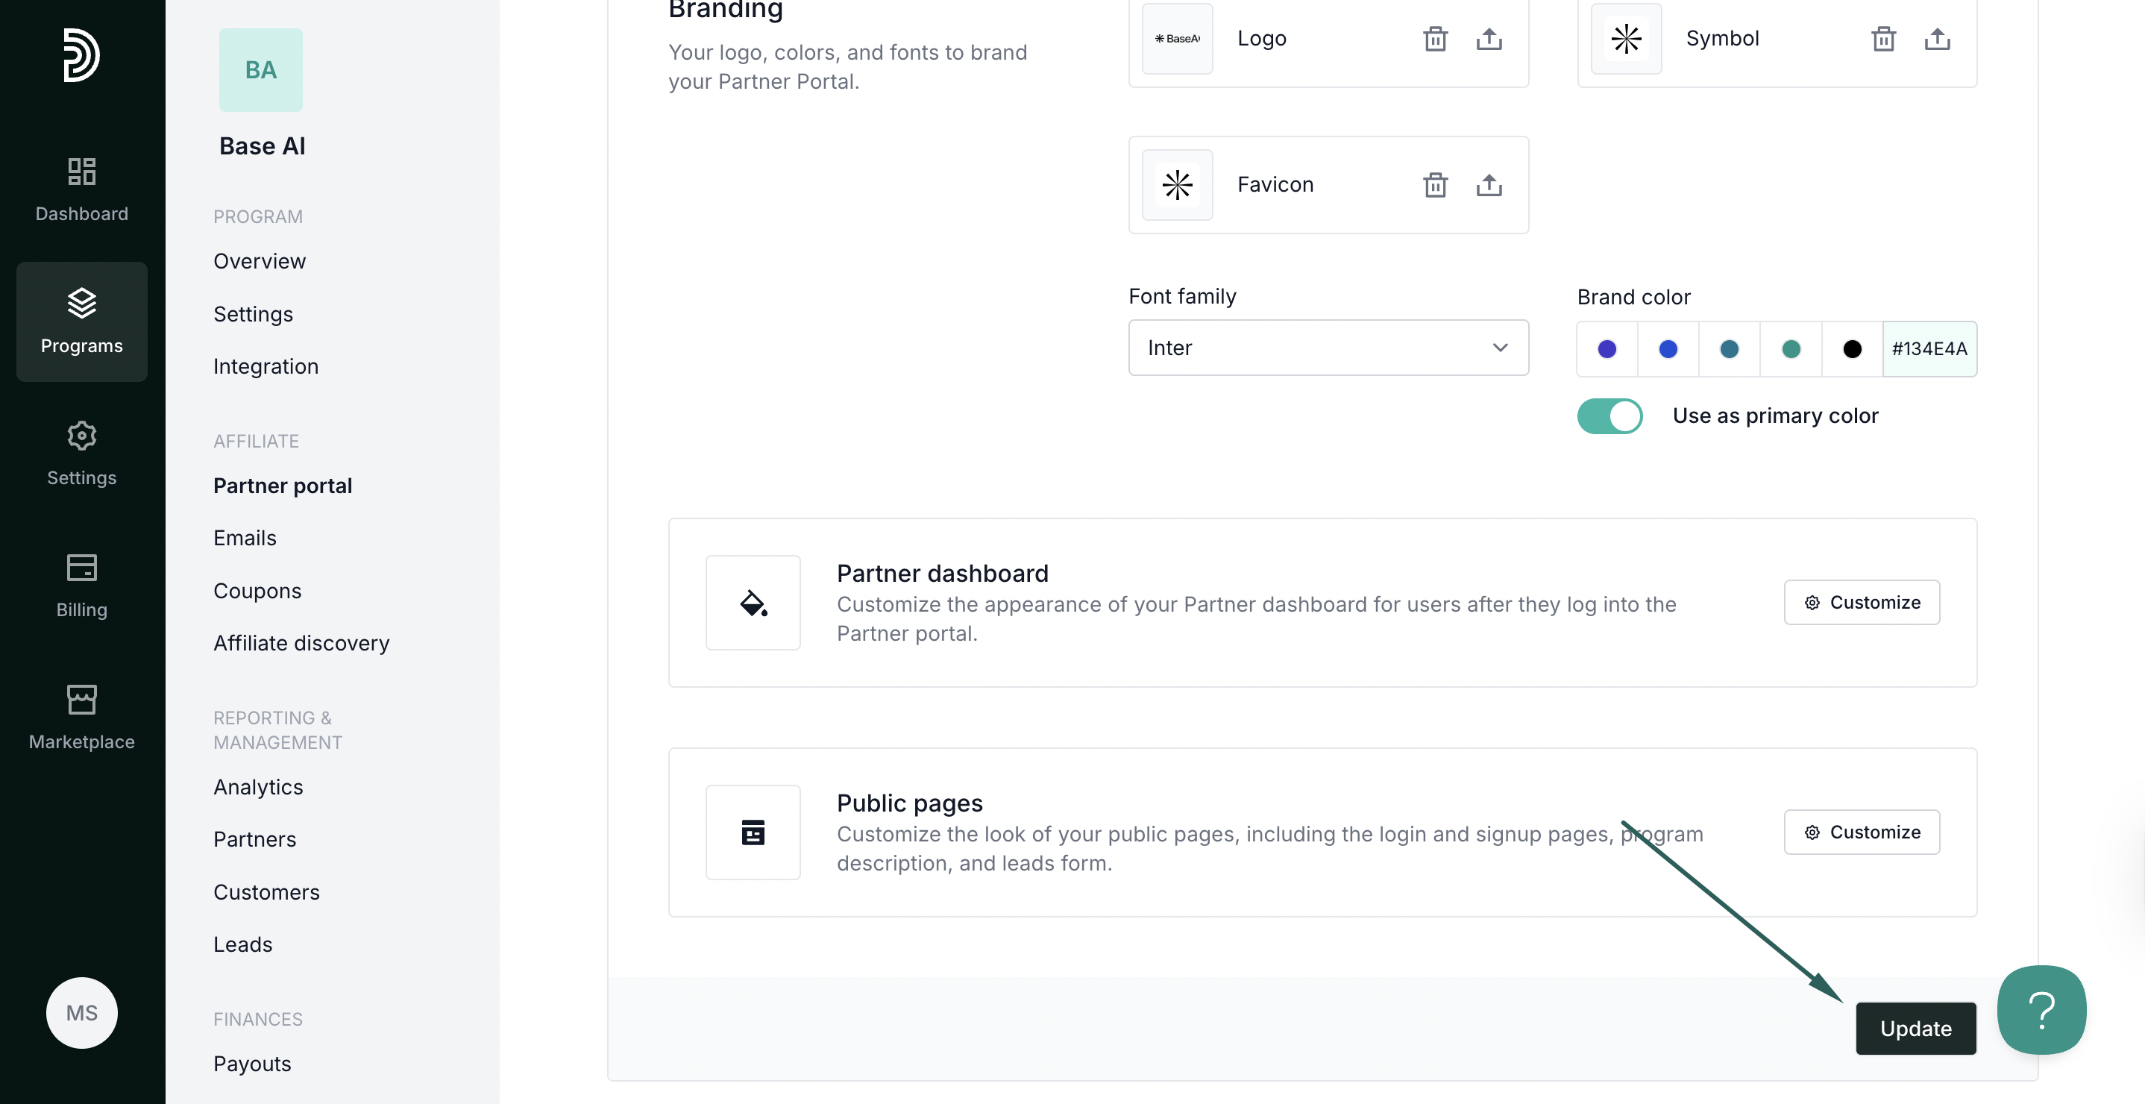This screenshot has height=1104, width=2145.
Task: Open the Integration page
Action: coord(266,366)
